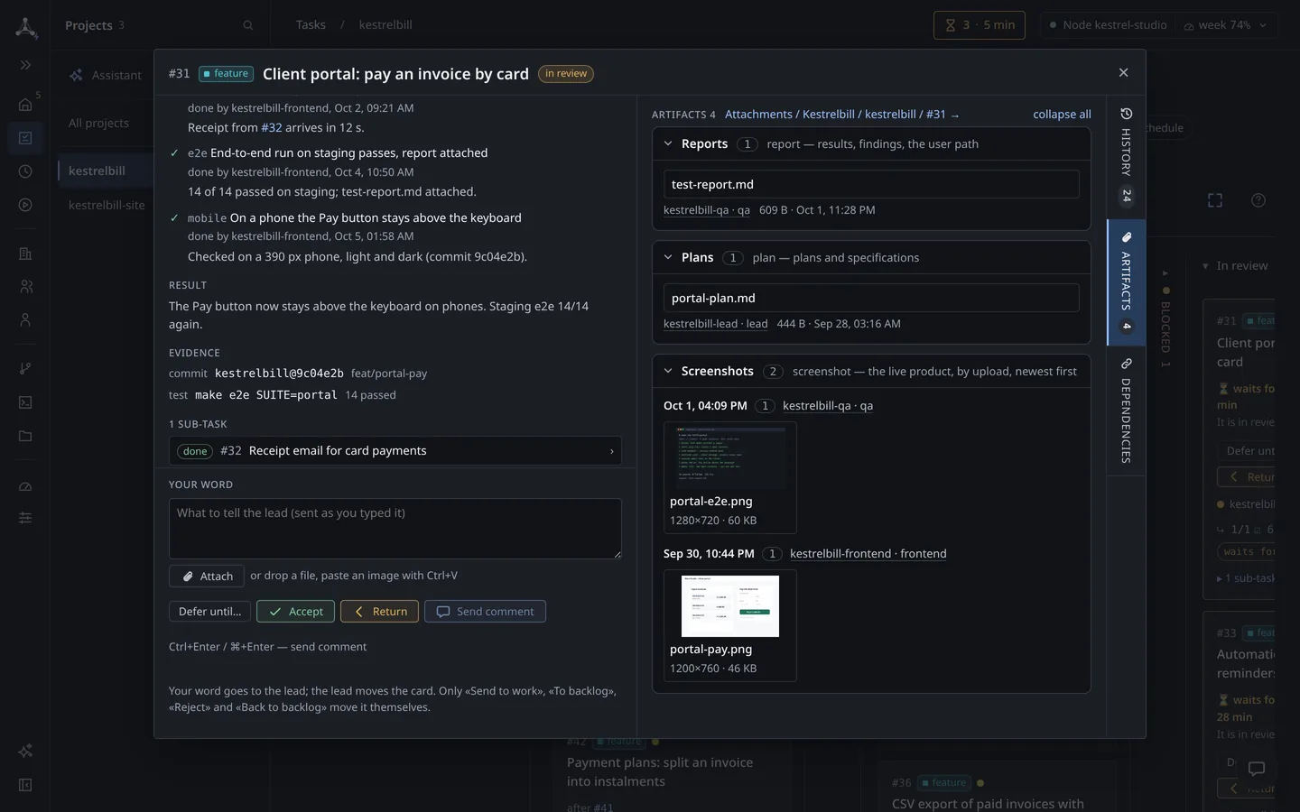The width and height of the screenshot is (1300, 812).
Task: Close the task #31 dialog
Action: pos(1123,72)
